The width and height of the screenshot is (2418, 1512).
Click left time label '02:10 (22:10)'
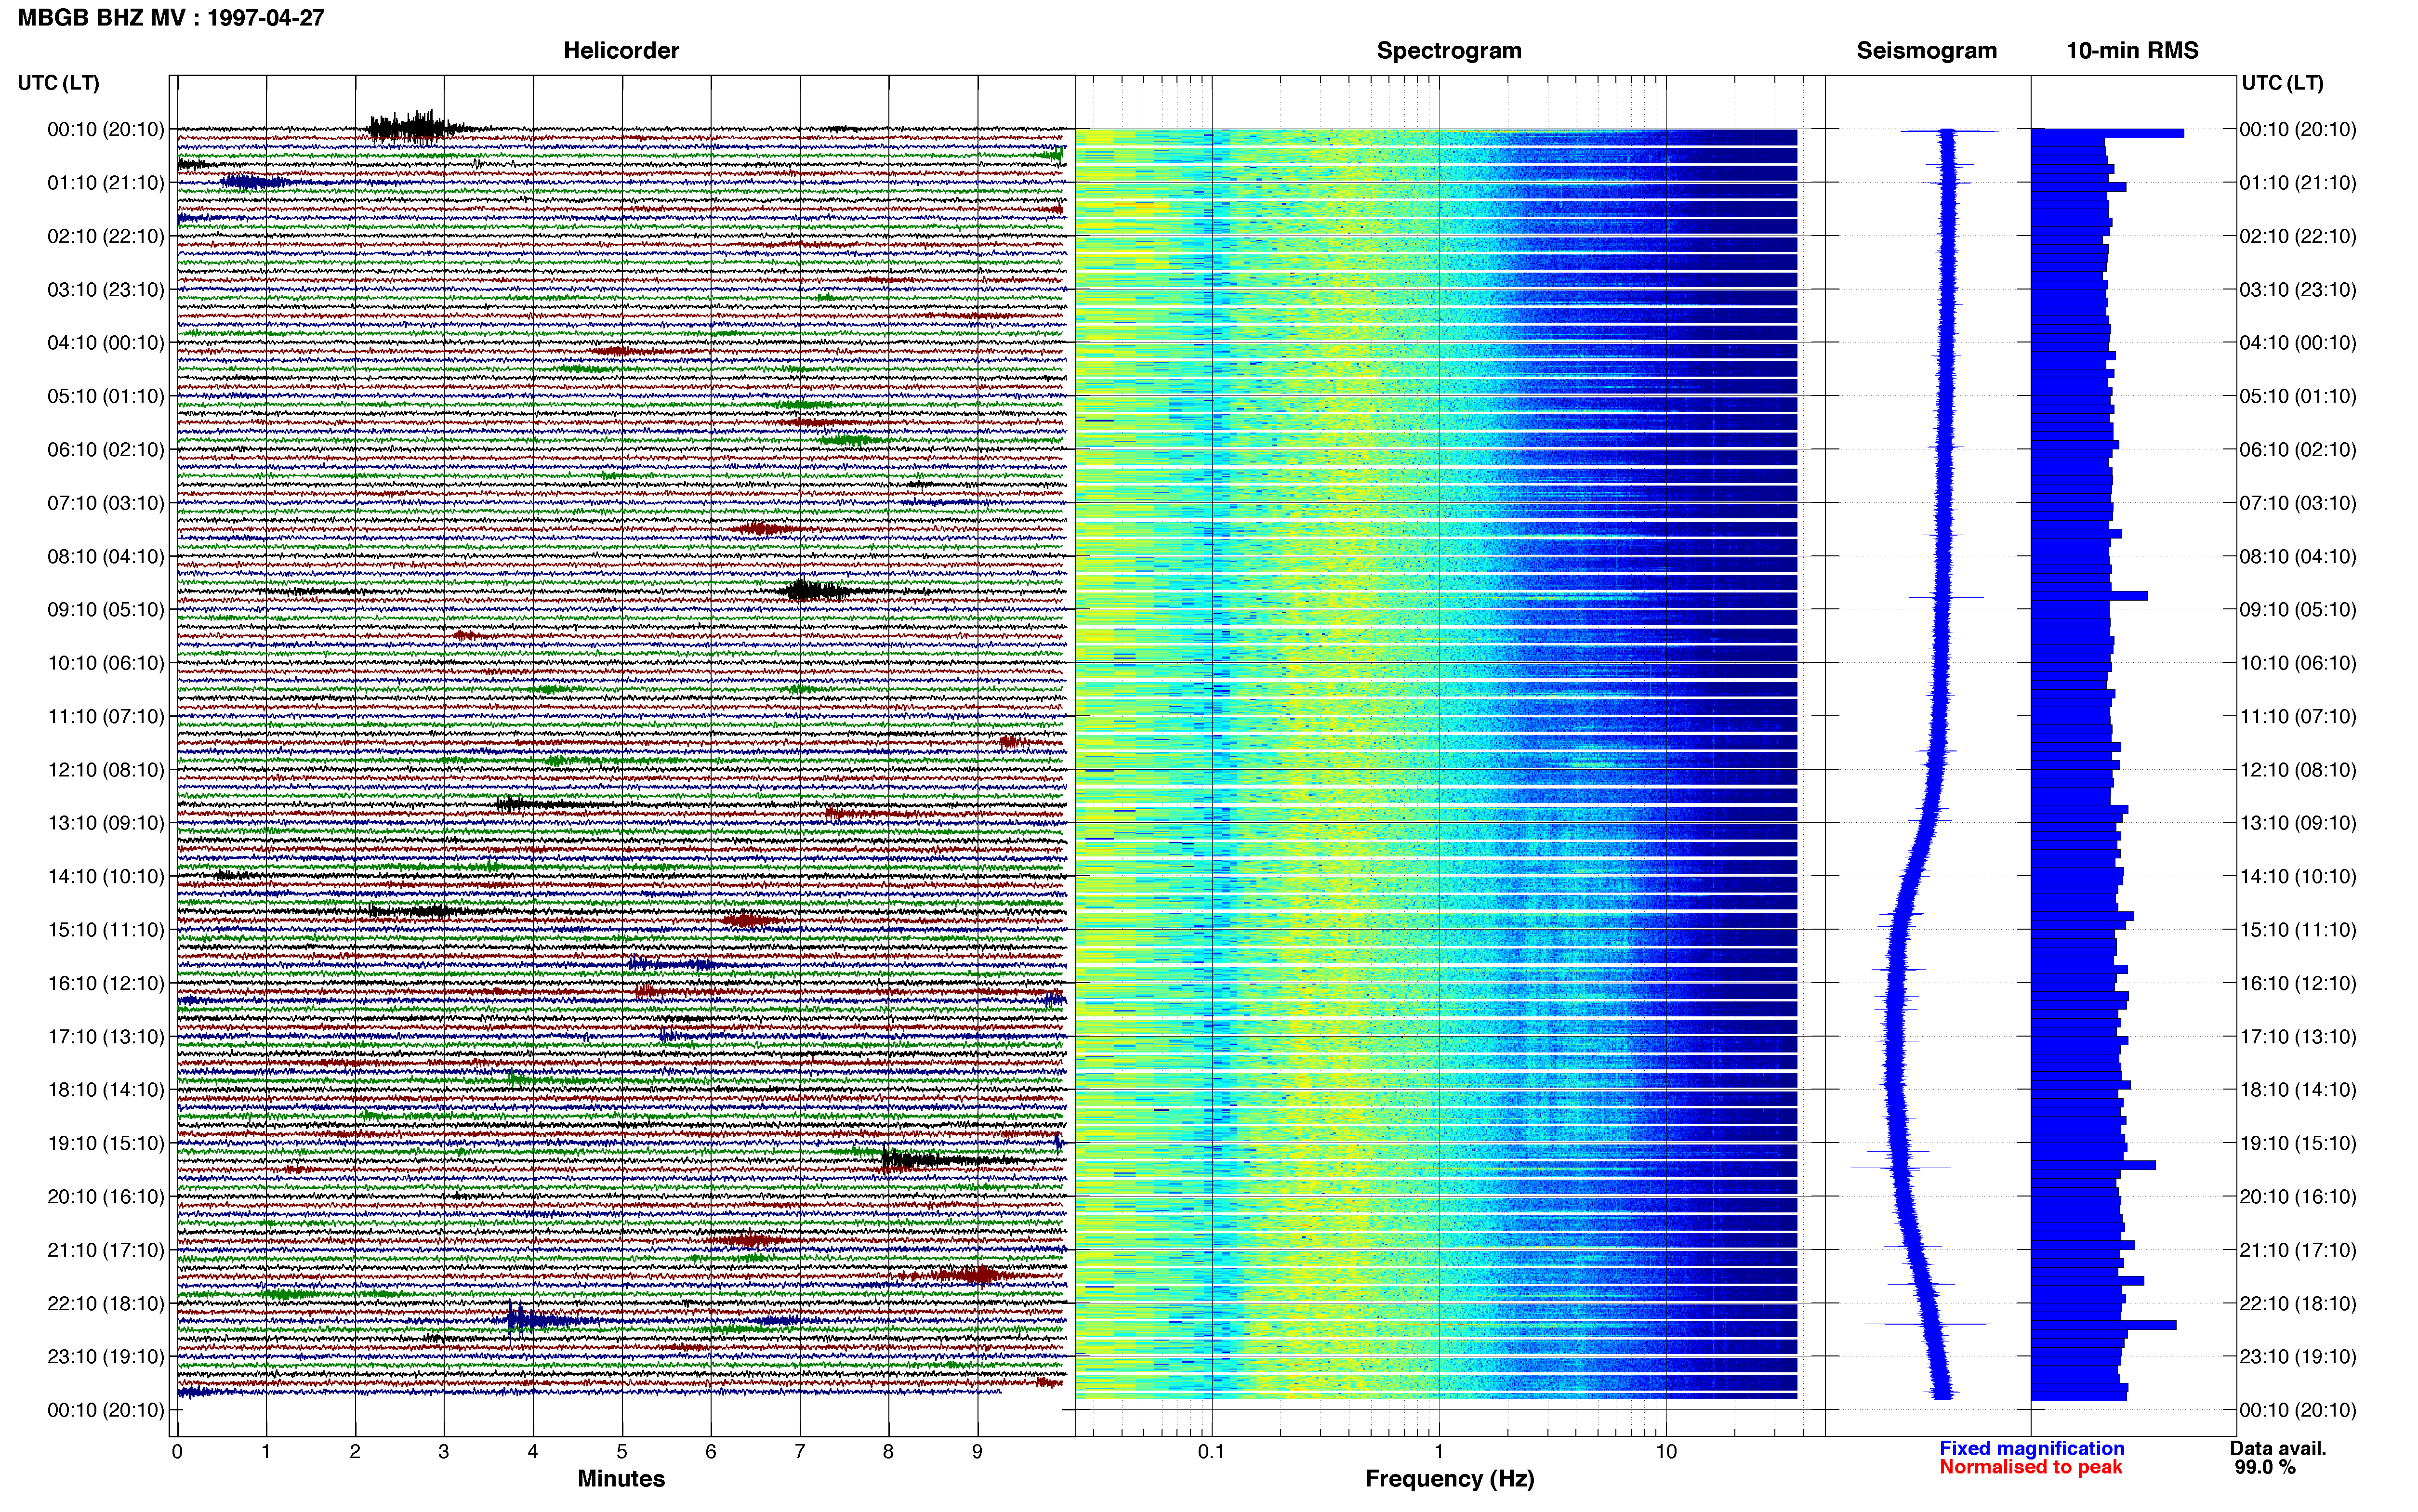[105, 236]
